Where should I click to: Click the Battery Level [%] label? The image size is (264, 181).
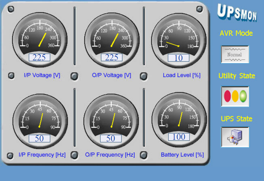coord(182,155)
